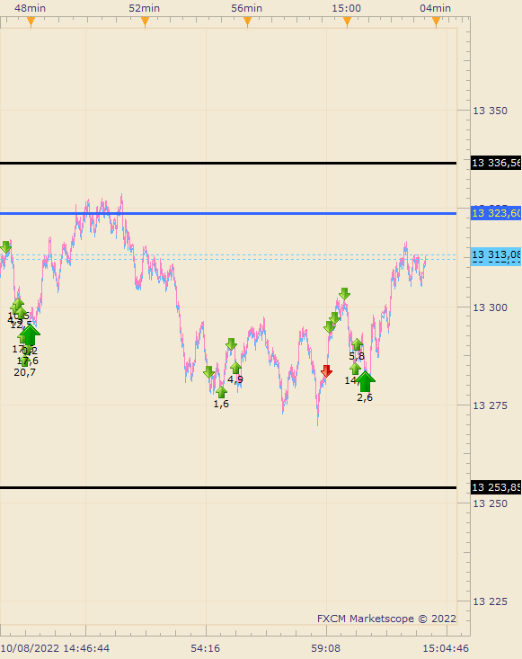The height and width of the screenshot is (659, 522).
Task: Click the orange marker under 15:00
Action: click(x=347, y=22)
